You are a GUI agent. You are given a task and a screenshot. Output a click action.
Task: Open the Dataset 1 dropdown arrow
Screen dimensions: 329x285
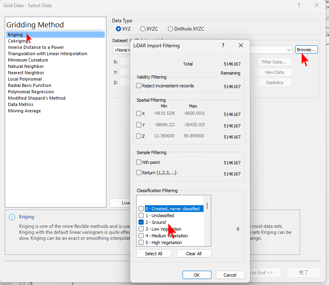pos(289,50)
